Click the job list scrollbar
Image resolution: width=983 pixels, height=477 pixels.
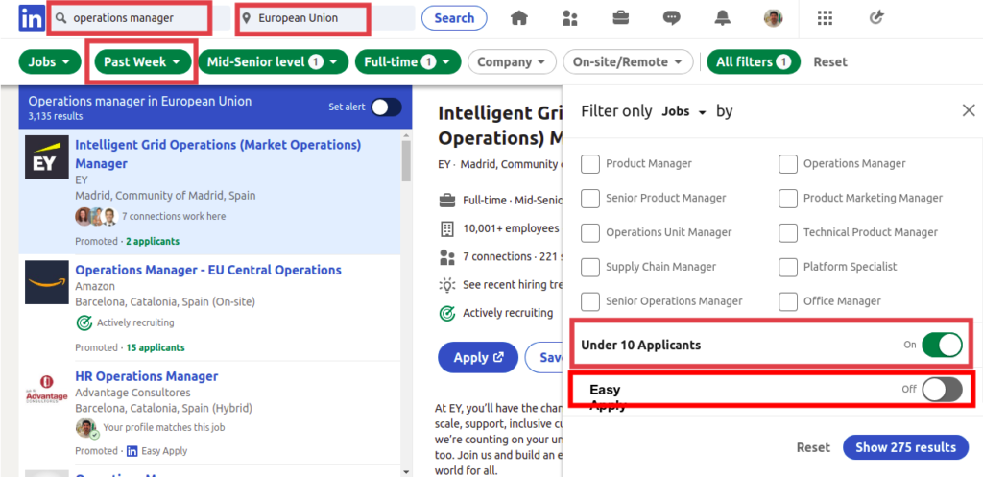pyautogui.click(x=406, y=161)
